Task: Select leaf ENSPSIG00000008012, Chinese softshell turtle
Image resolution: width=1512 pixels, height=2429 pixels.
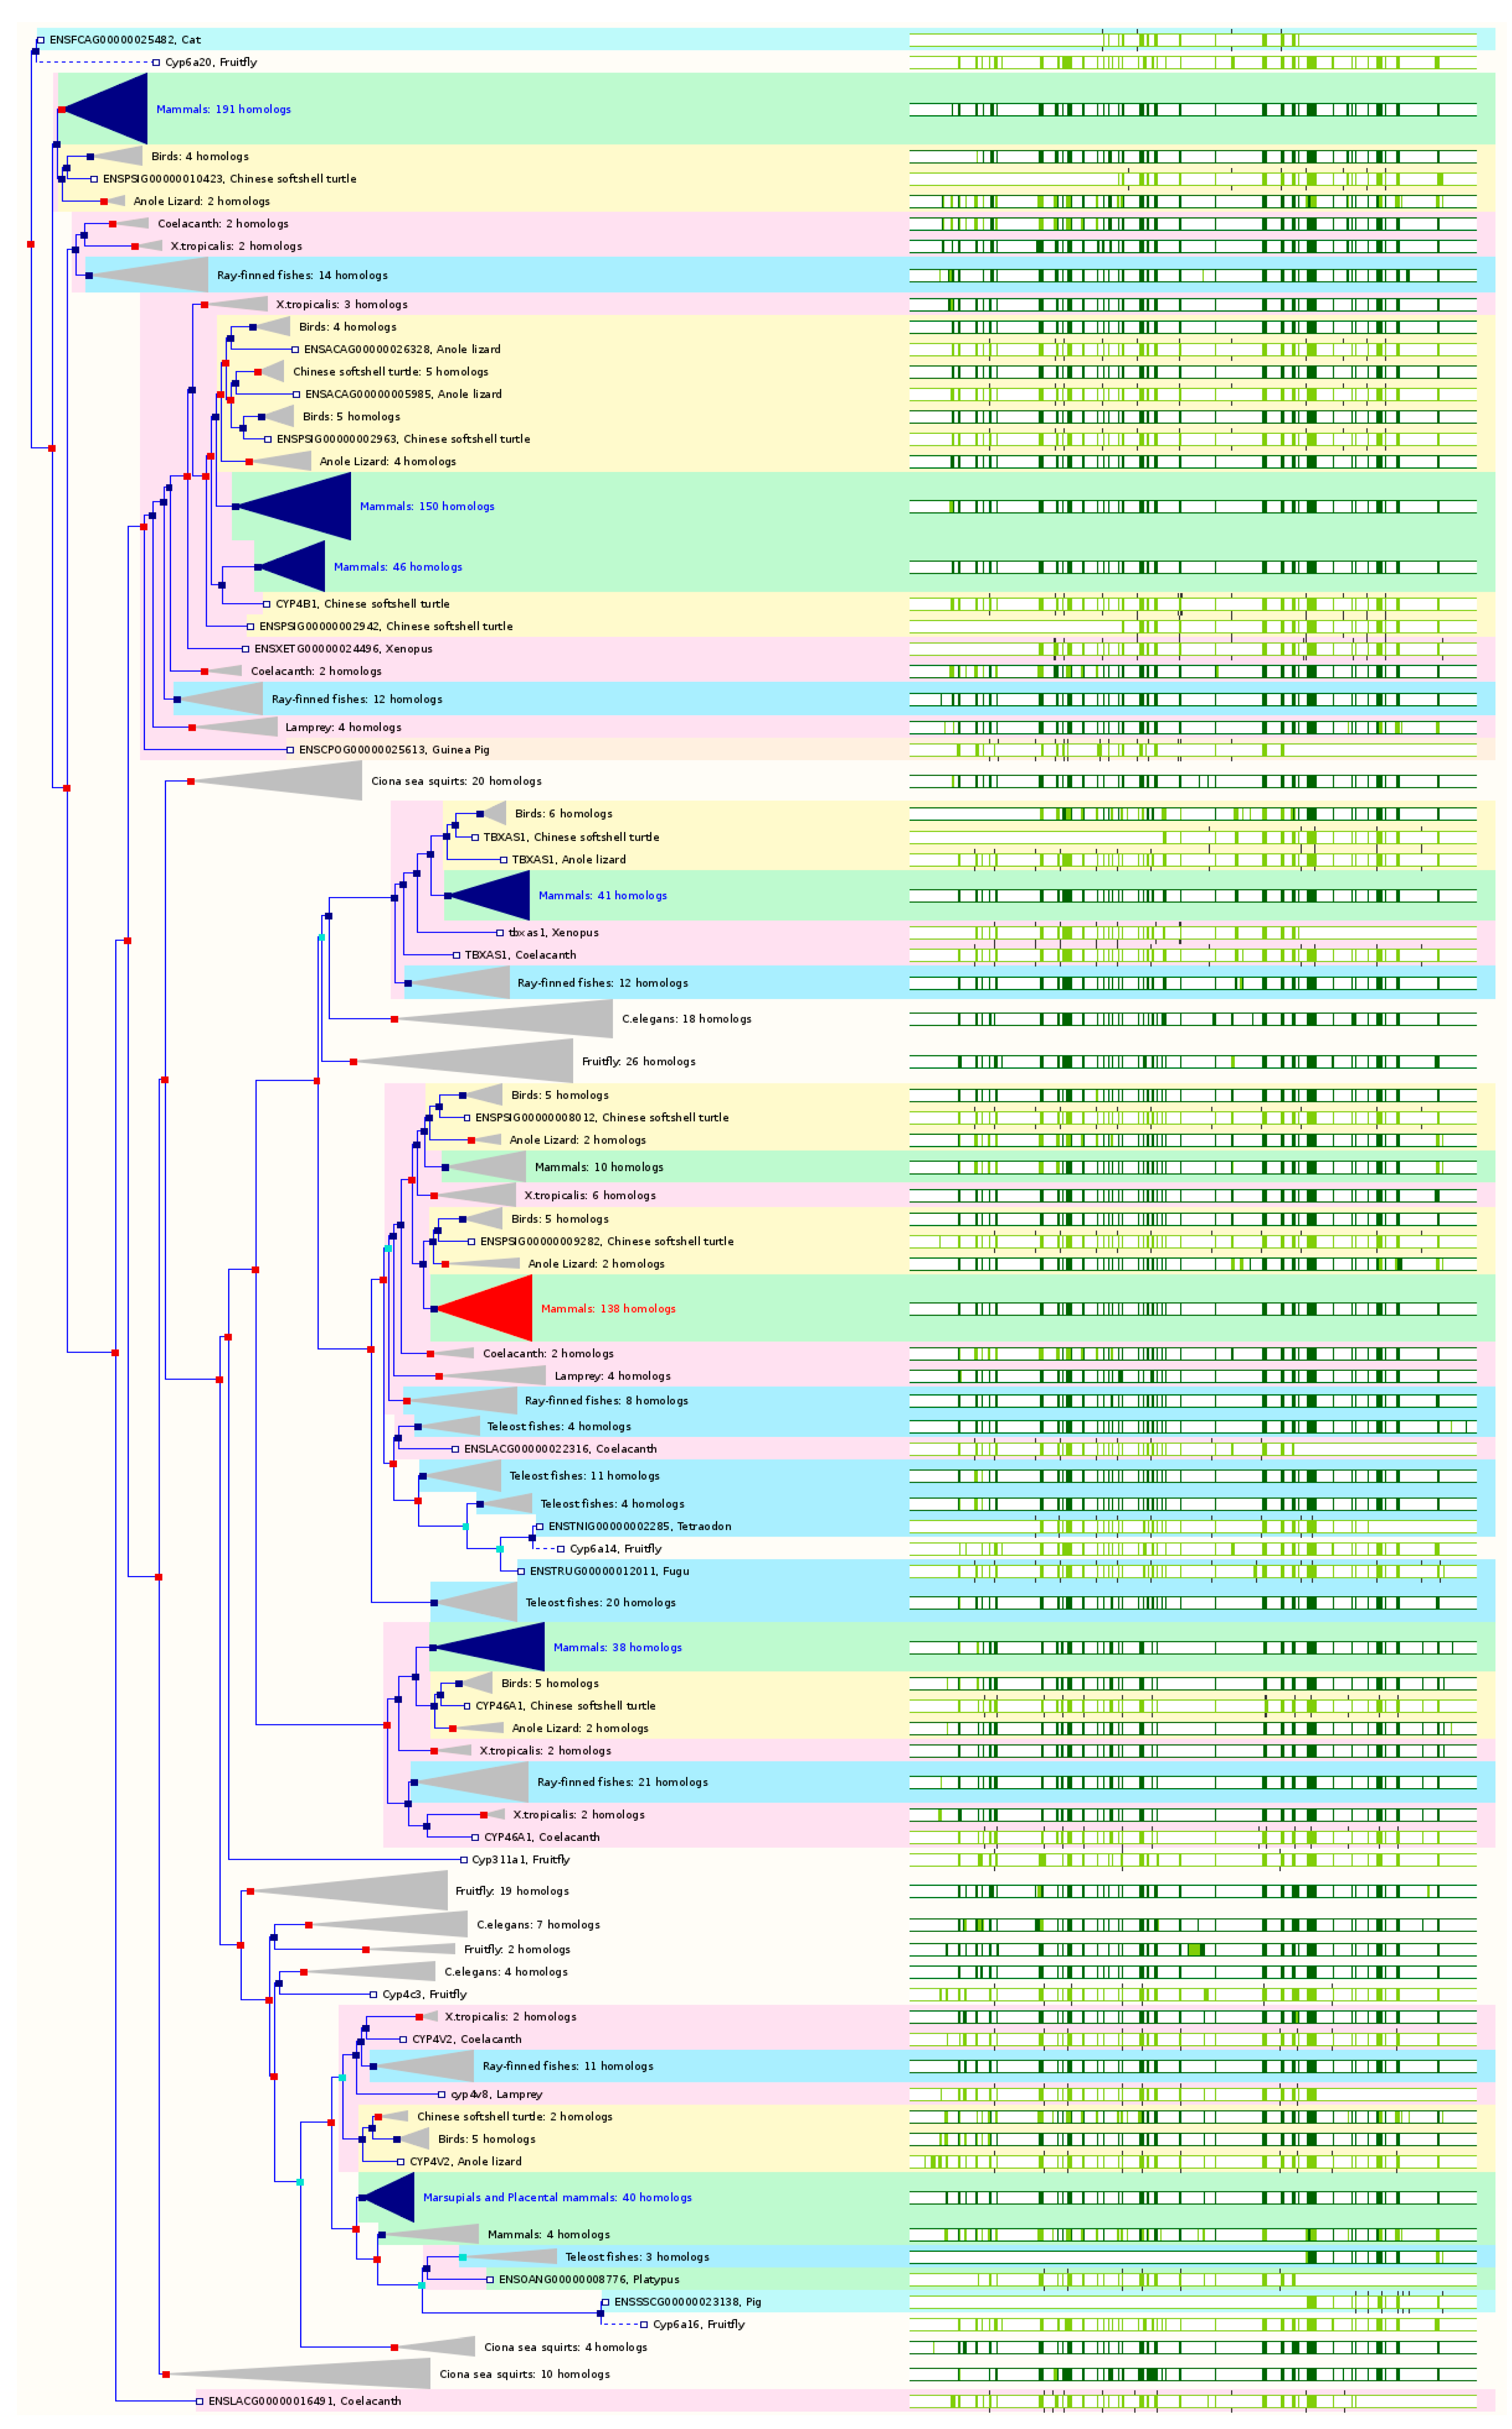Action: (x=602, y=1117)
